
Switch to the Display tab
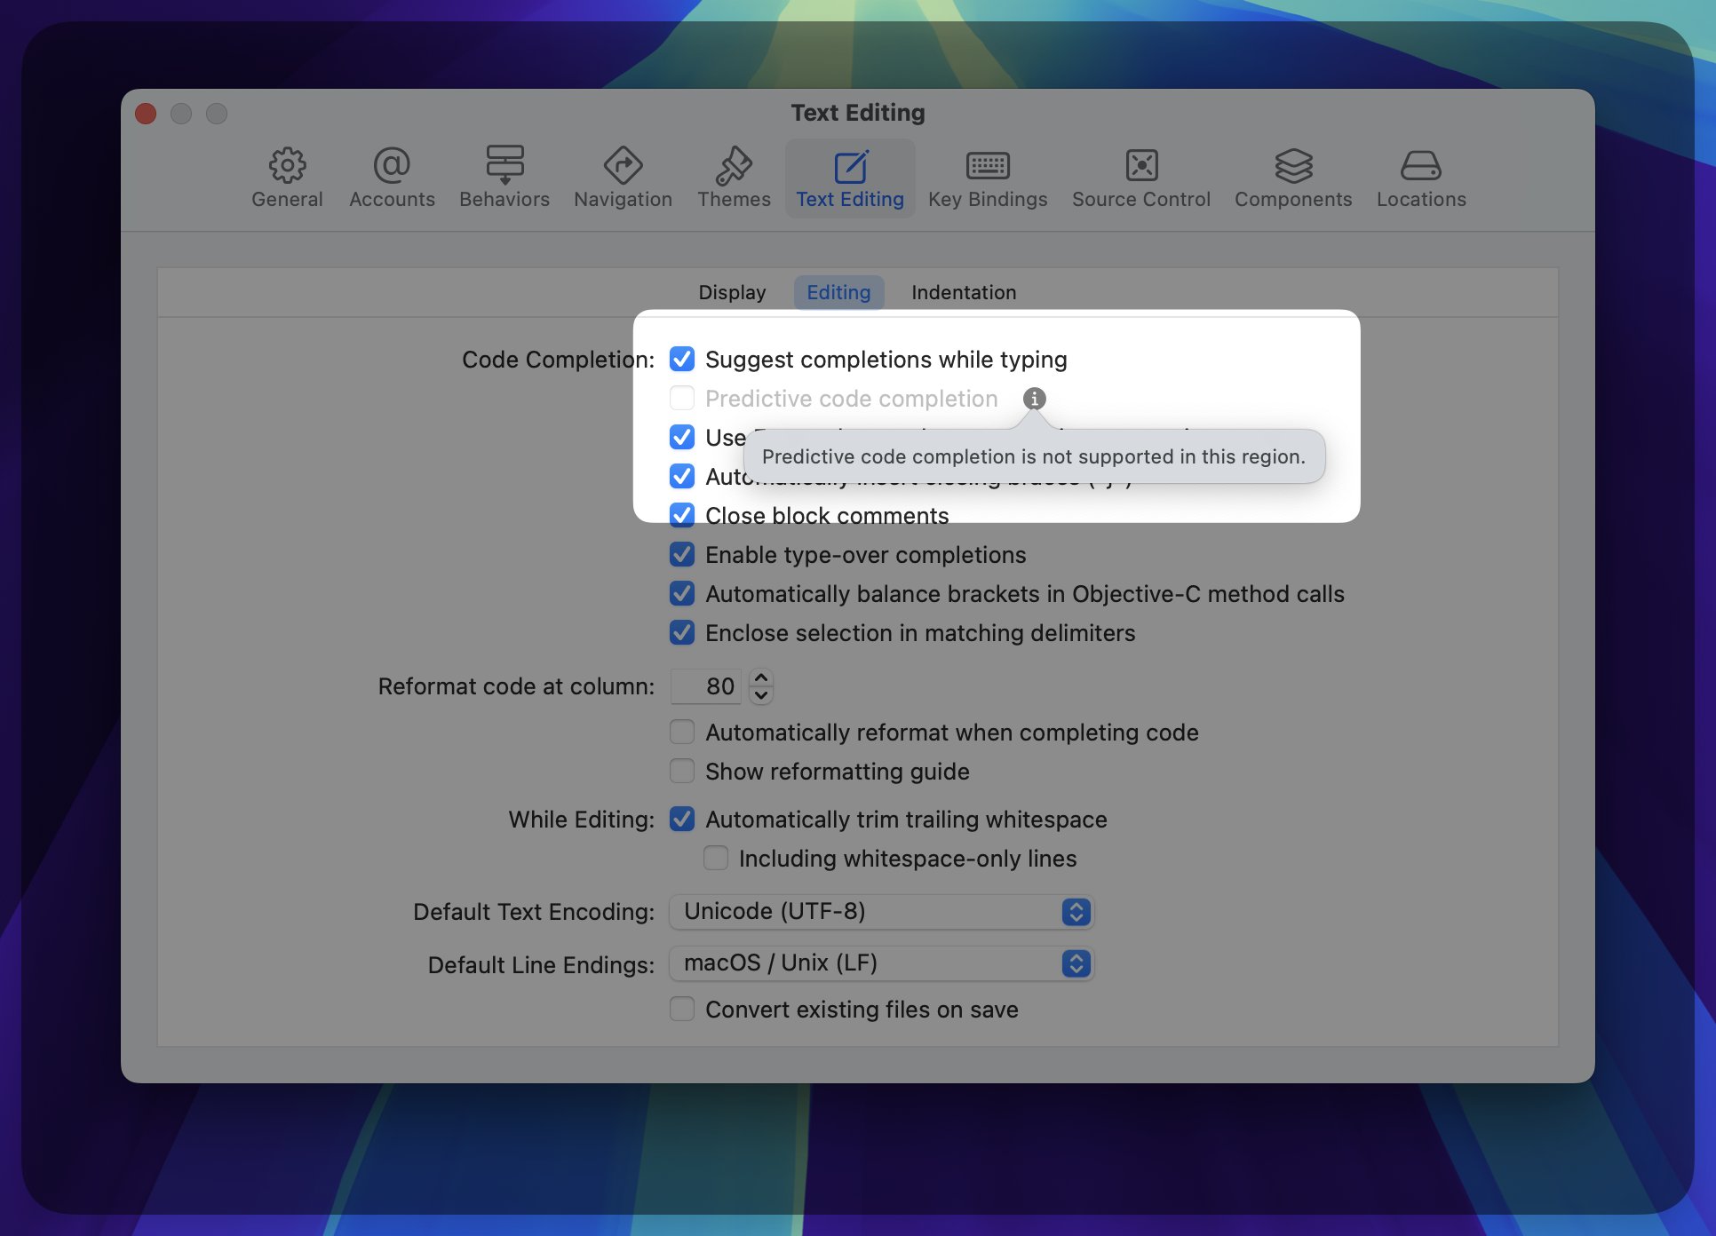(x=731, y=292)
